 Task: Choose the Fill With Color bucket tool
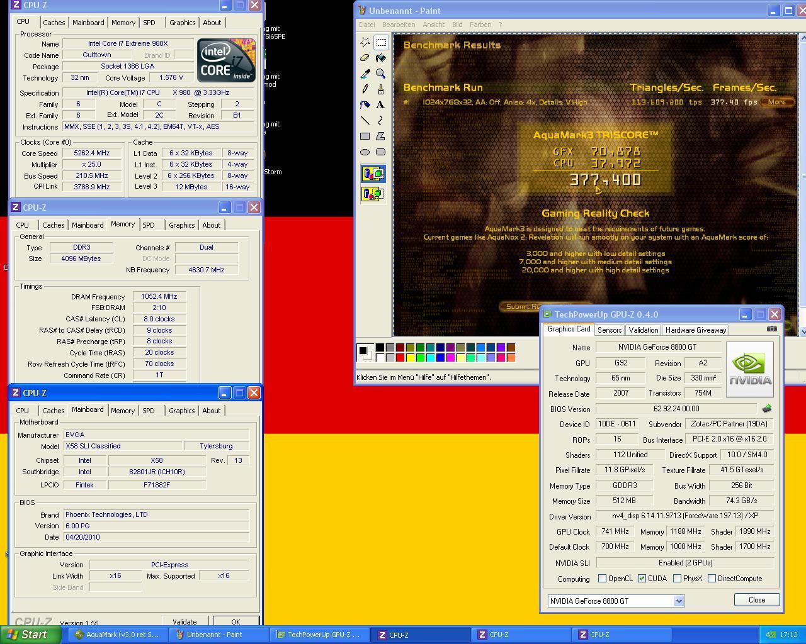(x=381, y=58)
